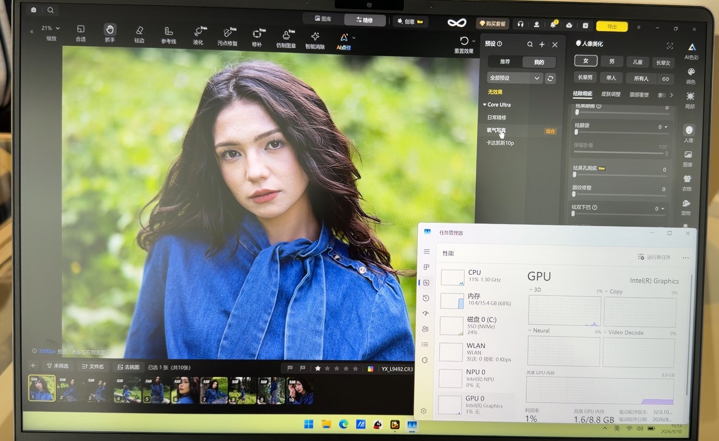This screenshot has height=441, width=719.
Task: Switch to the 推荐 recommended presets tab
Action: [505, 61]
